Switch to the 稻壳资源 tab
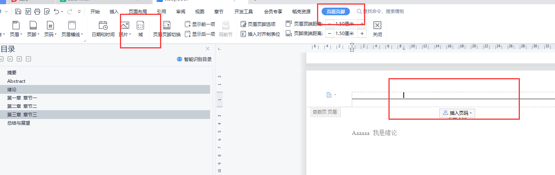555x175 pixels. click(x=301, y=11)
